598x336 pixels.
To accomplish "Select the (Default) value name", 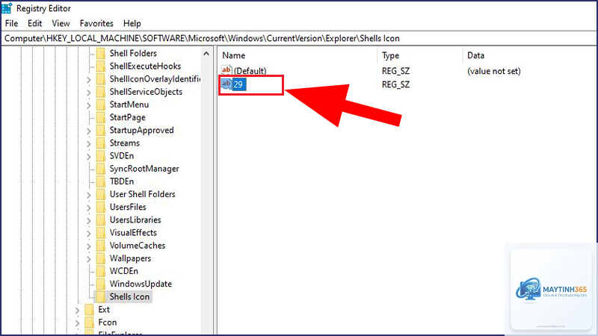I will (250, 71).
